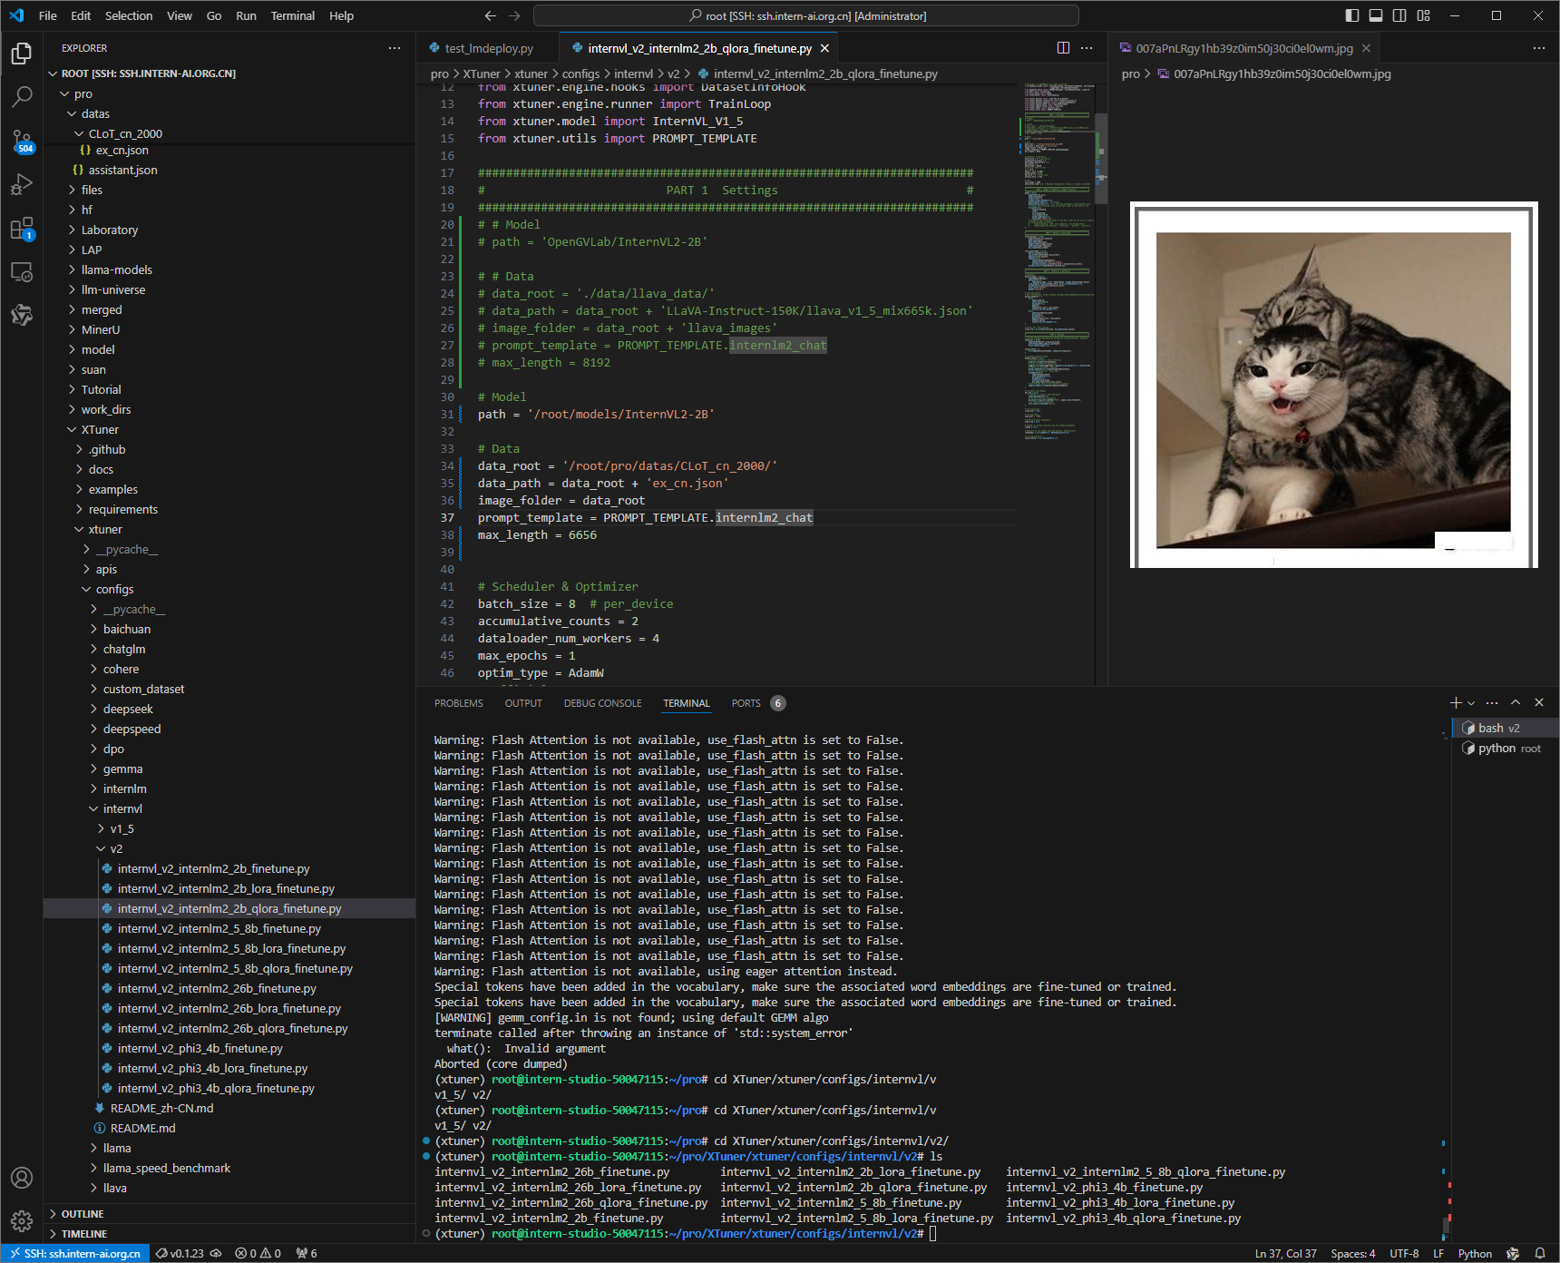Maximize the panel with chevron up

point(1516,703)
